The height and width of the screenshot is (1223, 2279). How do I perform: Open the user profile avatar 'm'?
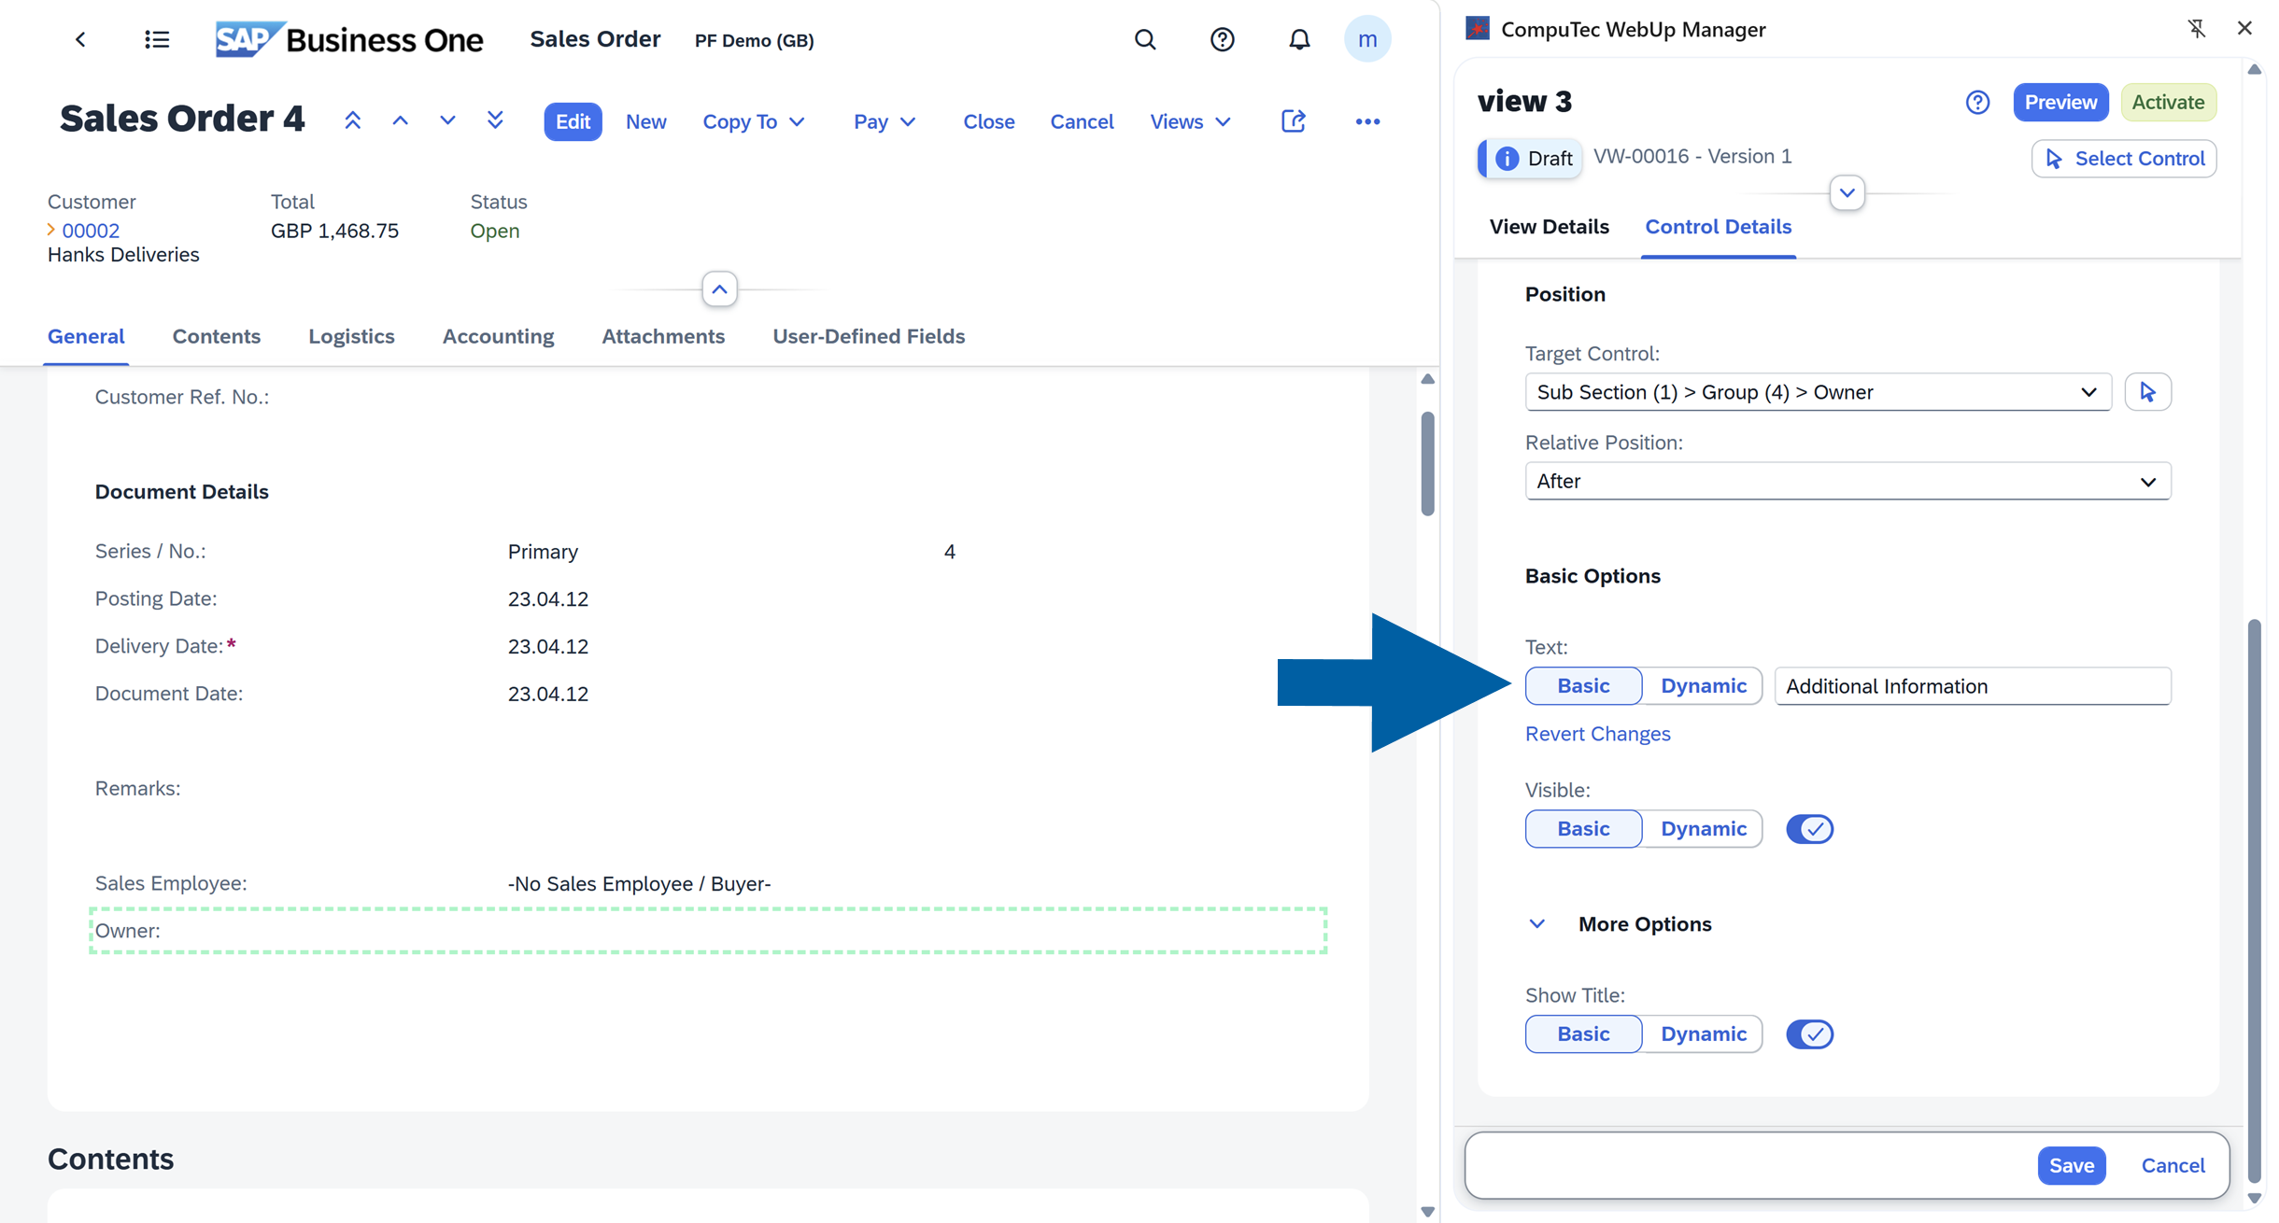[1366, 39]
